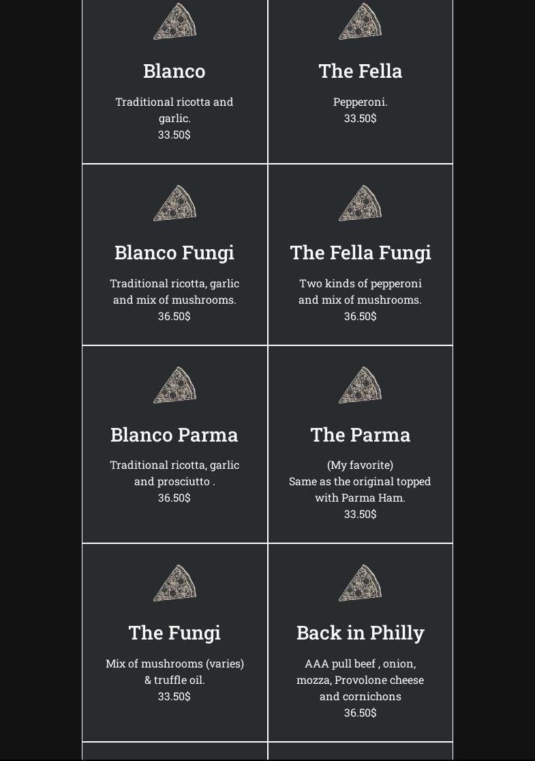Click the pizza icon above The Parma
The width and height of the screenshot is (535, 761).
[360, 386]
